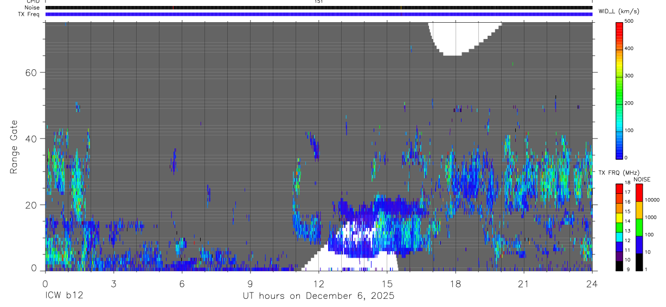Image resolution: width=666 pixels, height=307 pixels.
Task: Click the 'UT hours on December 6, 2025' axis title
Action: pos(318,296)
